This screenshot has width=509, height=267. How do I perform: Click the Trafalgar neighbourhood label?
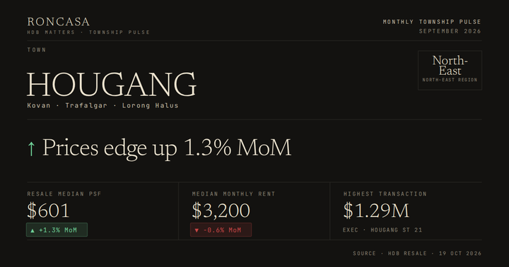[86, 105]
